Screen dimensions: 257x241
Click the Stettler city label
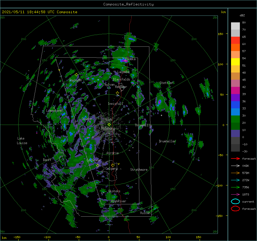pyautogui.click(x=166, y=83)
